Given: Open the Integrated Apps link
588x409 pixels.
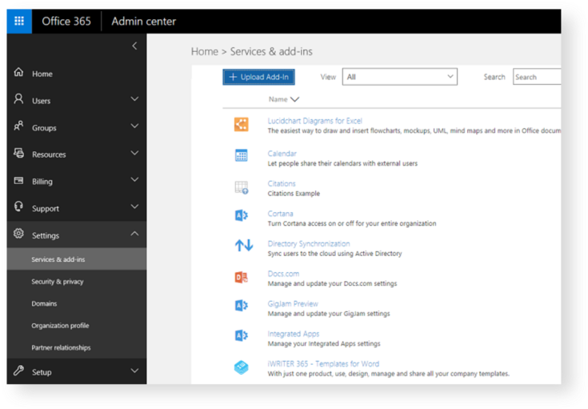Looking at the screenshot, I should [294, 334].
